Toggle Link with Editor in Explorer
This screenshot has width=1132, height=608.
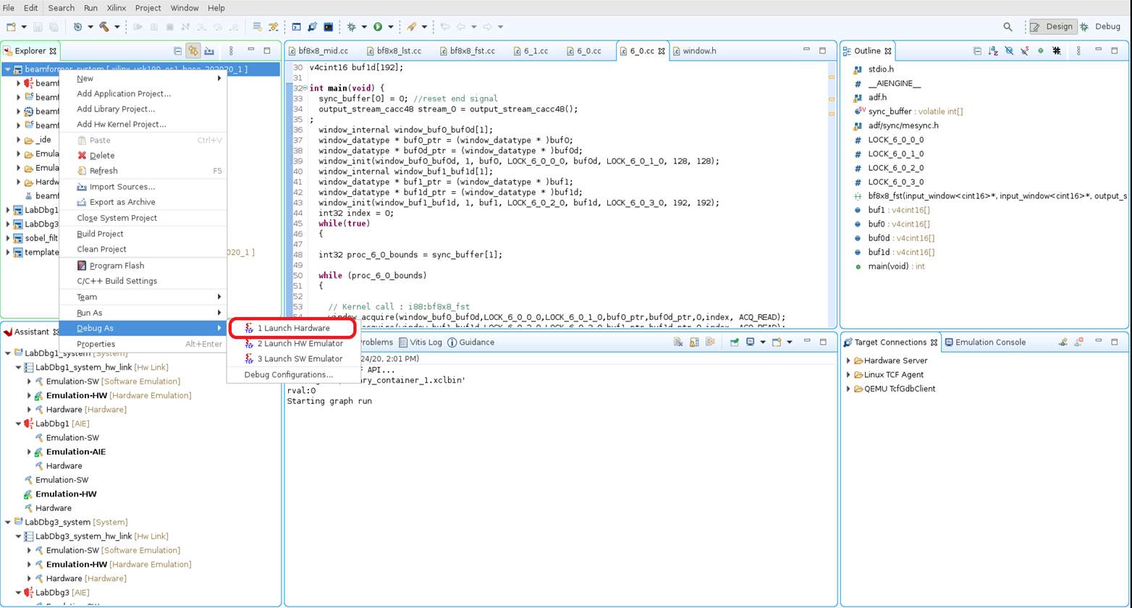tap(193, 51)
